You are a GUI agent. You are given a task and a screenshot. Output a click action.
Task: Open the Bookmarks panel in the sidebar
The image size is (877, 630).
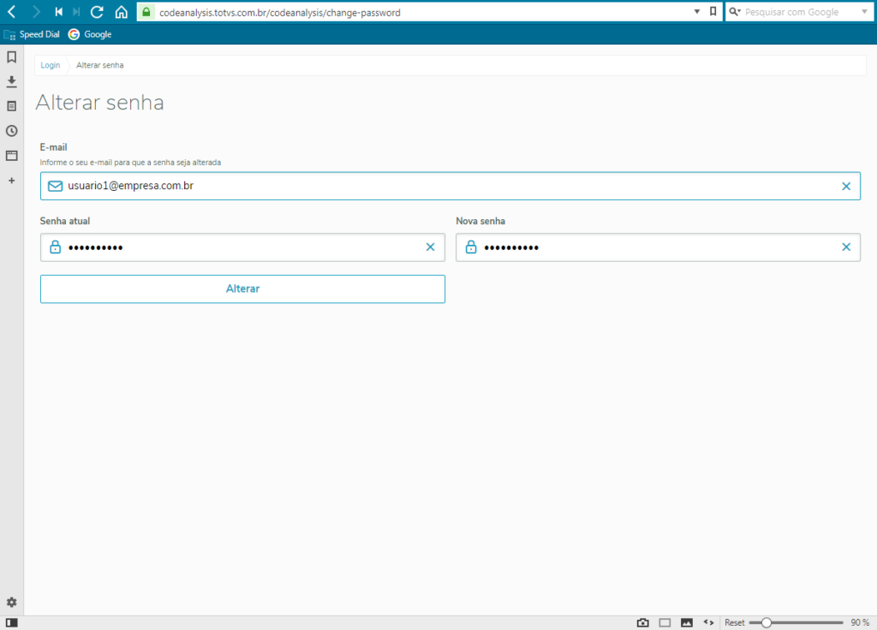pos(12,57)
